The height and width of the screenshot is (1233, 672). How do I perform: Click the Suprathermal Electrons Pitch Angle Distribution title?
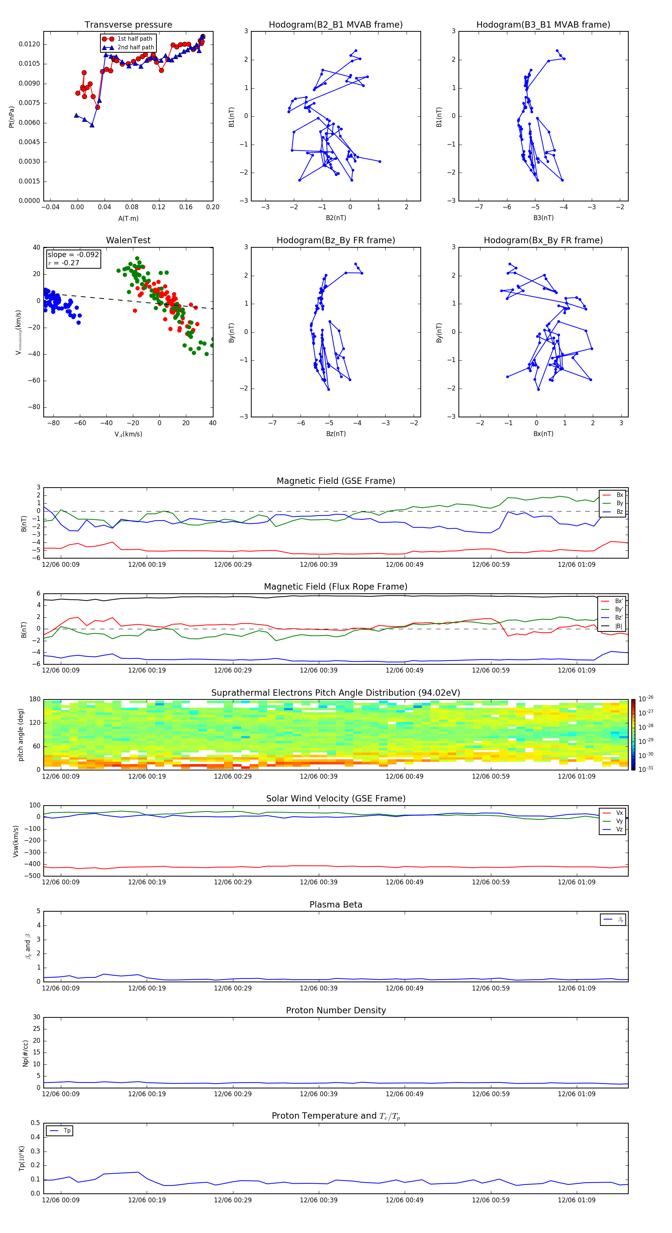336,693
